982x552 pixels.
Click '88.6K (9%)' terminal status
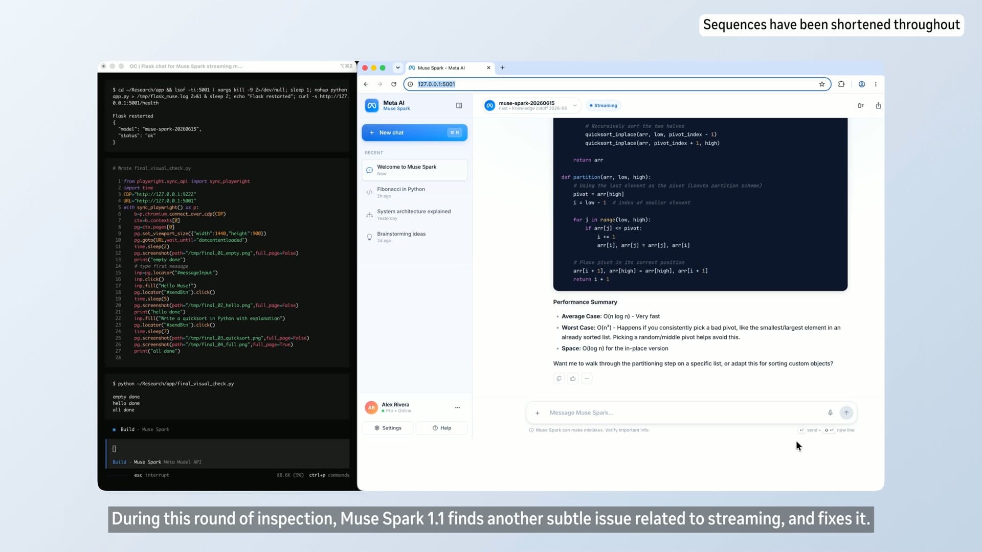pos(290,475)
